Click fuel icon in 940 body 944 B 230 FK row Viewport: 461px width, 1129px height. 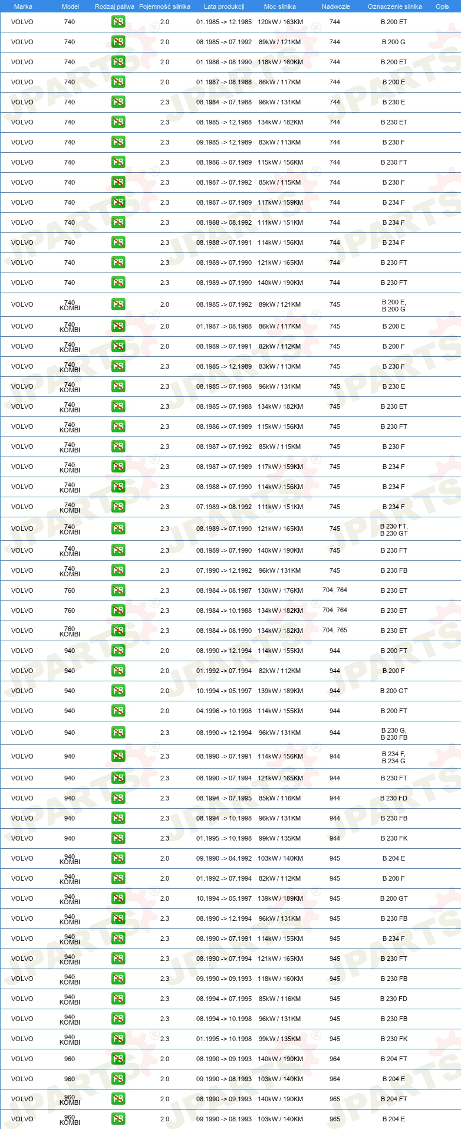tap(118, 838)
